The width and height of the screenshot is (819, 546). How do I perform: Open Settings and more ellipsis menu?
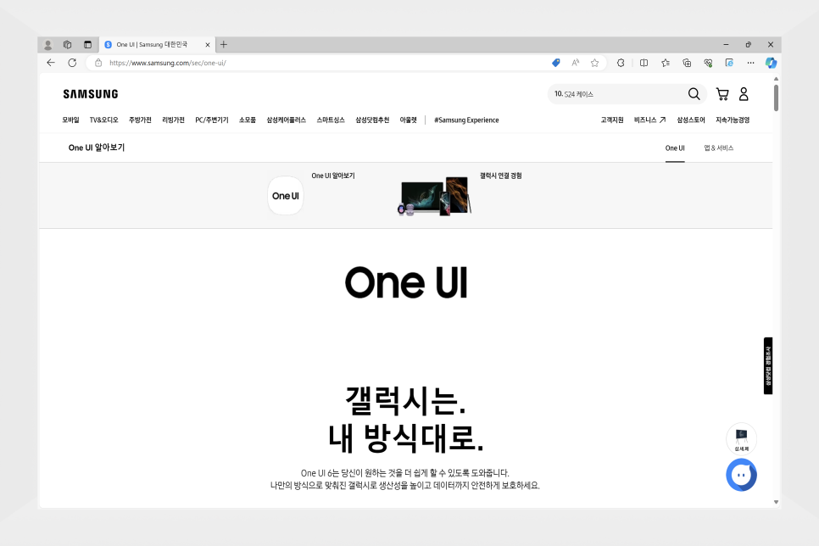click(750, 63)
